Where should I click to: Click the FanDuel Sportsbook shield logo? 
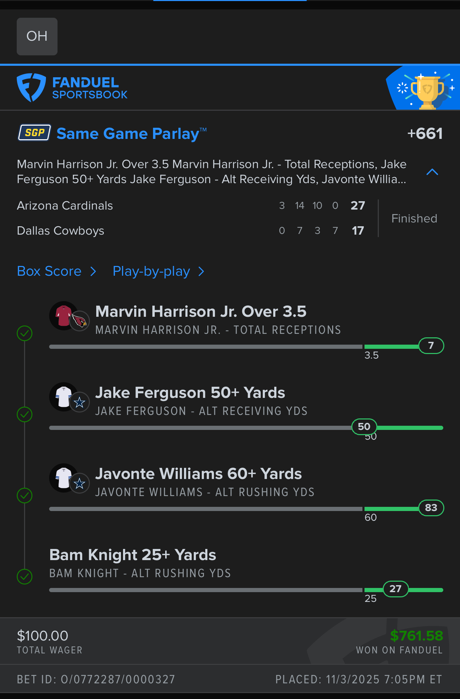tap(31, 87)
